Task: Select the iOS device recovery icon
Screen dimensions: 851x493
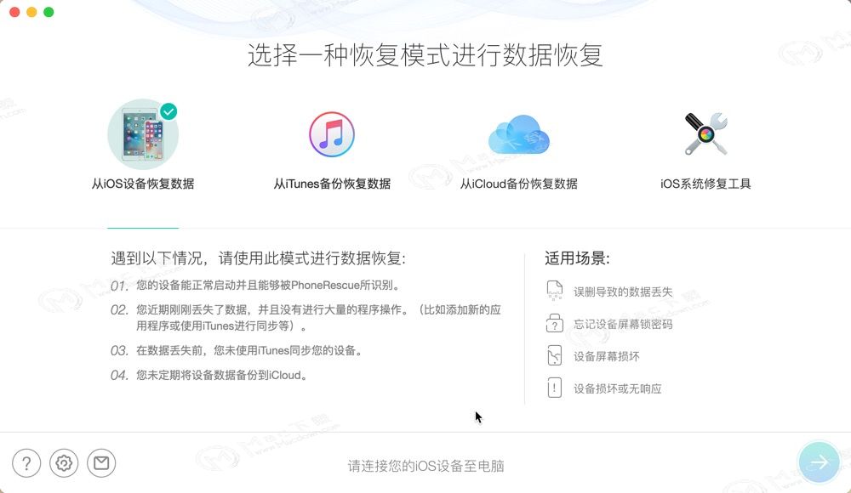Action: pos(143,134)
